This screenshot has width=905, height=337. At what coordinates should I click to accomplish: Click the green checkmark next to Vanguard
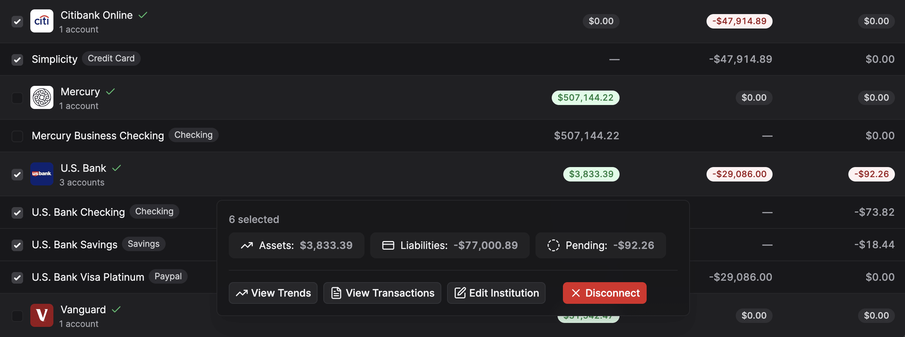(x=116, y=310)
